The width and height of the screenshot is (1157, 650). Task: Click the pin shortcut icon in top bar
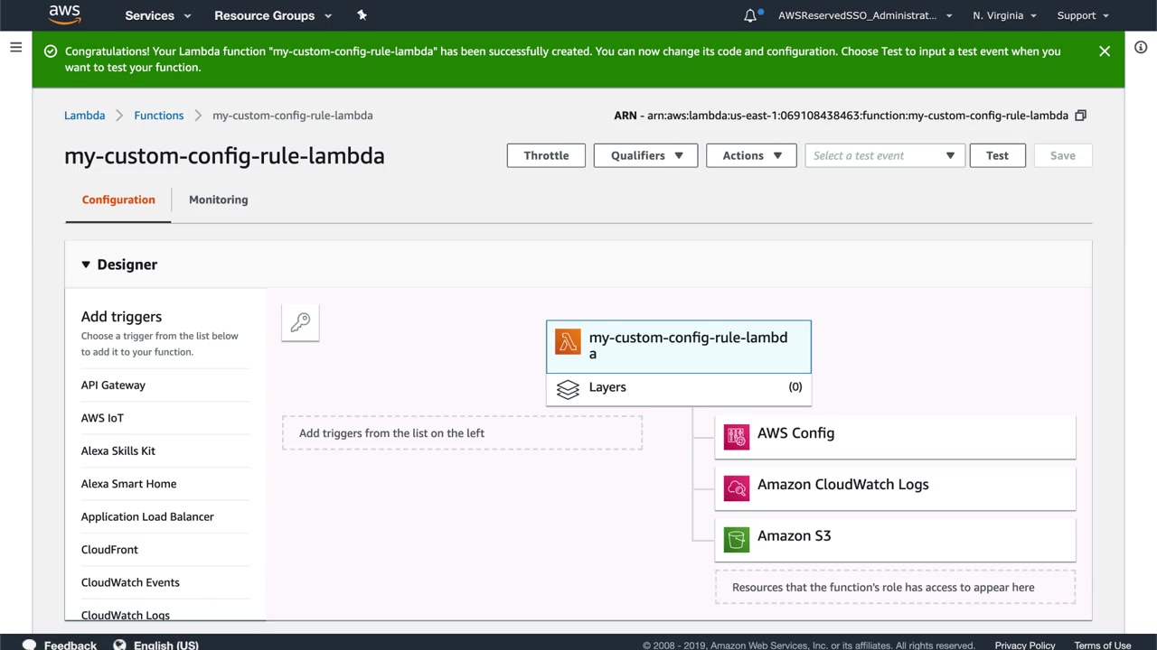tap(362, 15)
